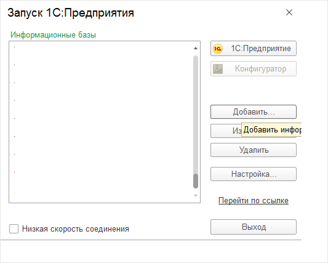This screenshot has width=328, height=263.
Task: Click the partially hidden Изменить button
Action: [226, 131]
